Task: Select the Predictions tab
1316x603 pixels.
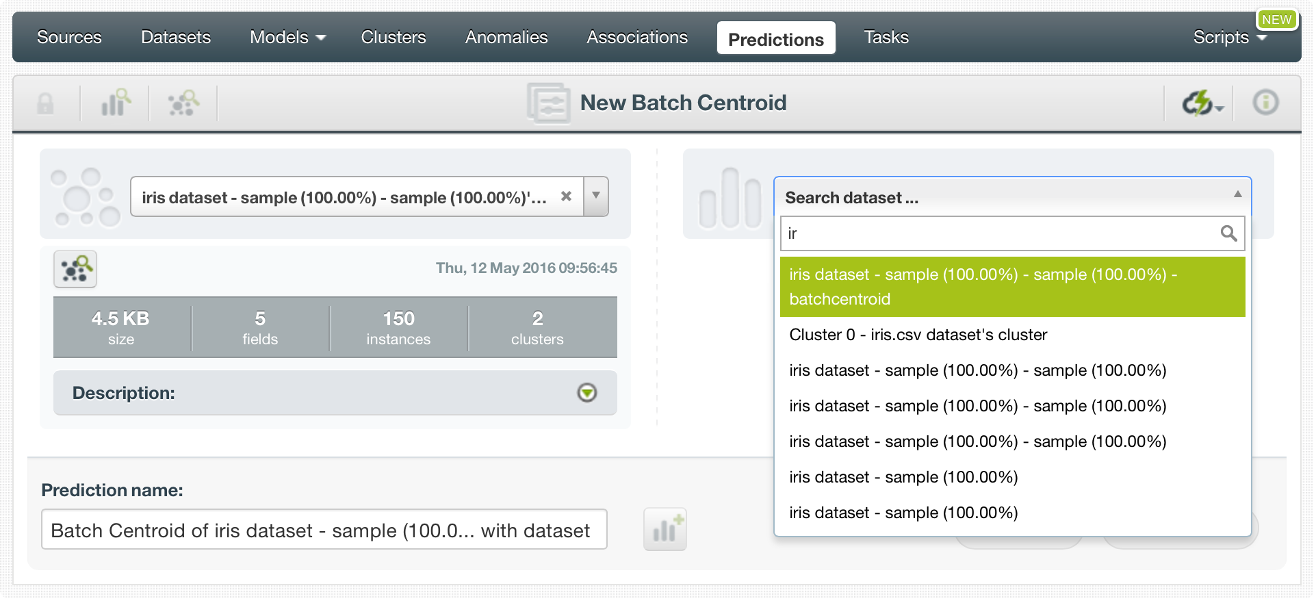Action: click(776, 38)
